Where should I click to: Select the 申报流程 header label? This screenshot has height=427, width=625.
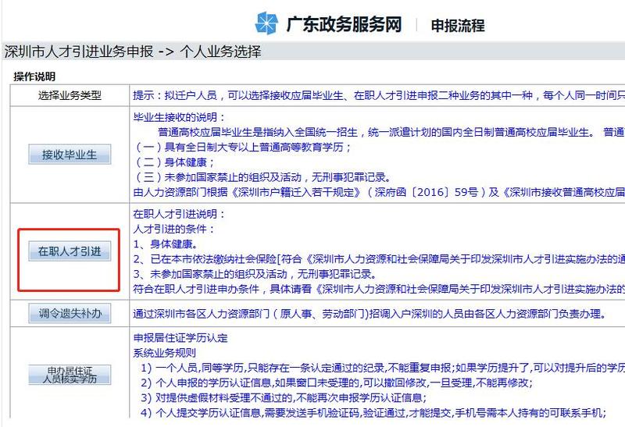458,25
